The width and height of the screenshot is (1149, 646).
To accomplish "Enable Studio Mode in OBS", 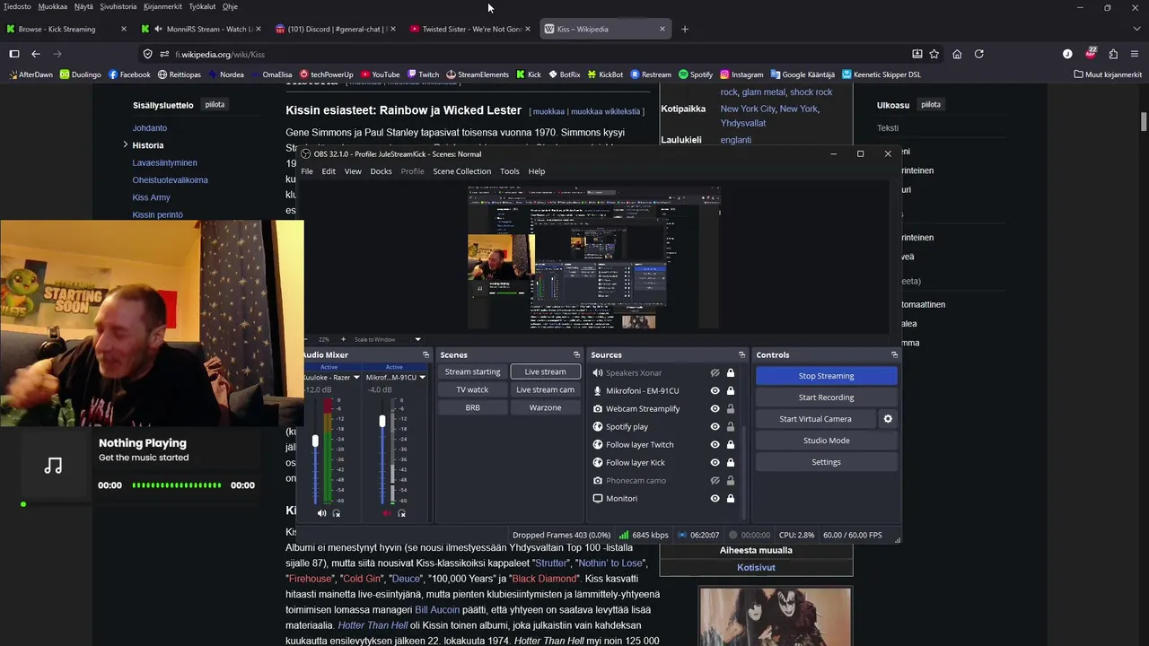I will (x=826, y=441).
